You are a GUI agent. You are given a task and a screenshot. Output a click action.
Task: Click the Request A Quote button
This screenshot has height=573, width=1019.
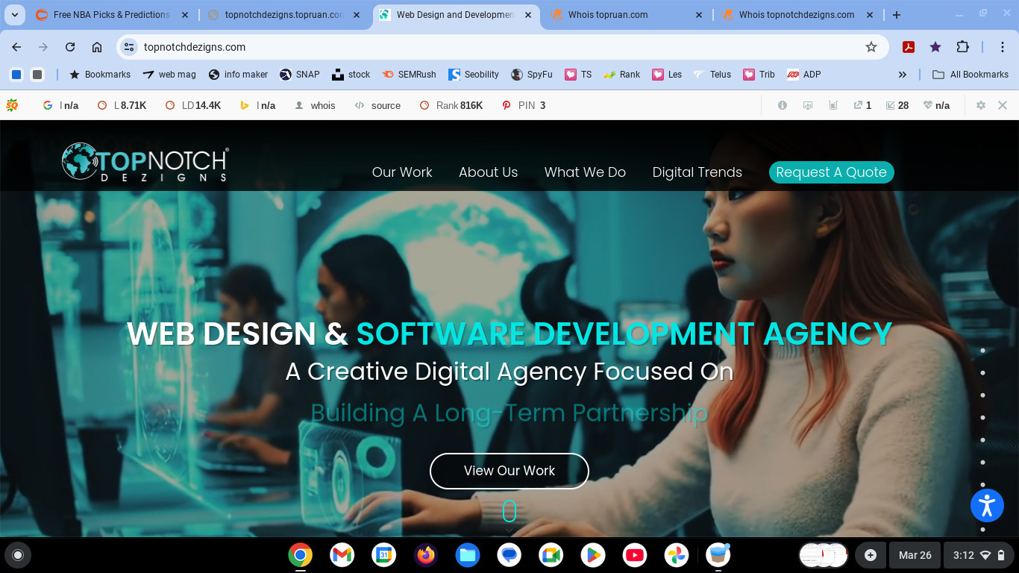pos(831,172)
